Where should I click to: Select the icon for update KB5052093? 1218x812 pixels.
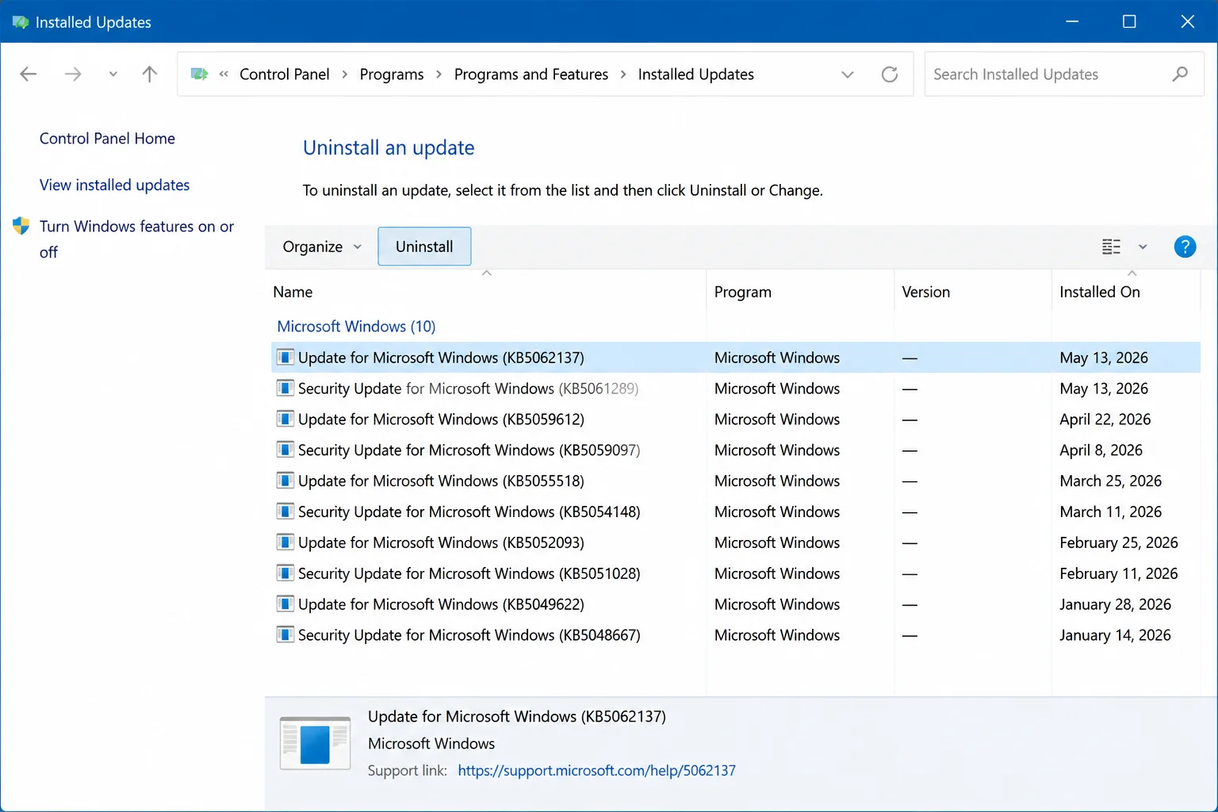(285, 542)
